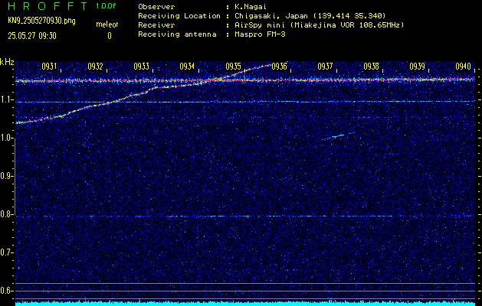Click the faint horizontal line at 0.8 kHz
Image resolution: width=482 pixels, height=306 pixels.
tap(245, 216)
